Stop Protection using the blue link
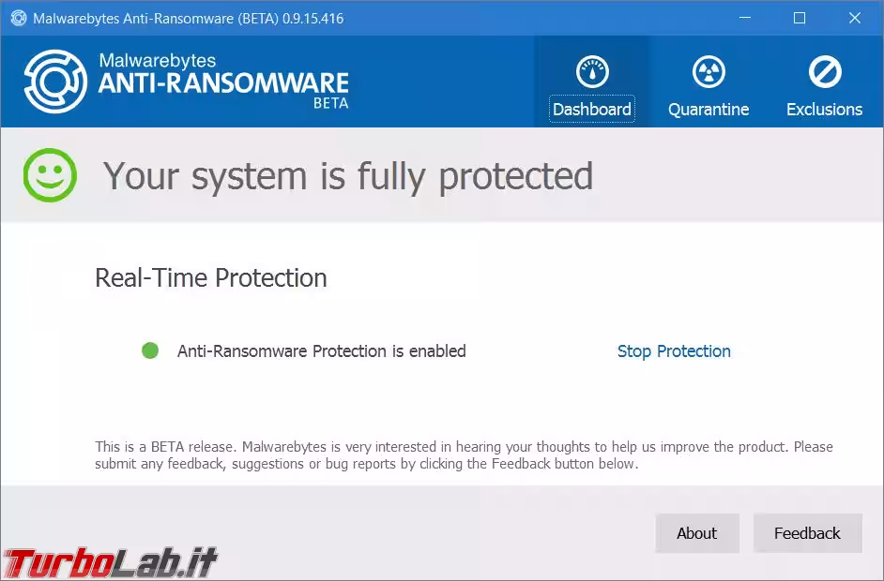The image size is (884, 581). pos(674,351)
